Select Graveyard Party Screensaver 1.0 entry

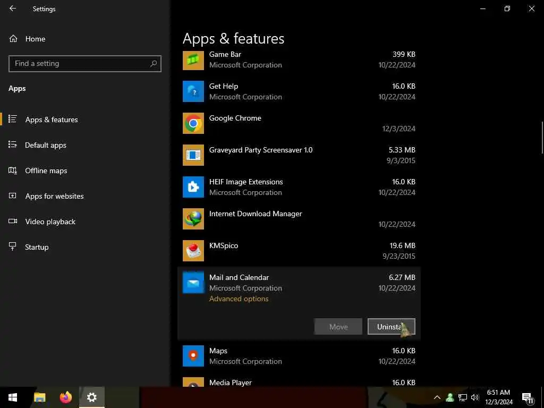click(261, 150)
